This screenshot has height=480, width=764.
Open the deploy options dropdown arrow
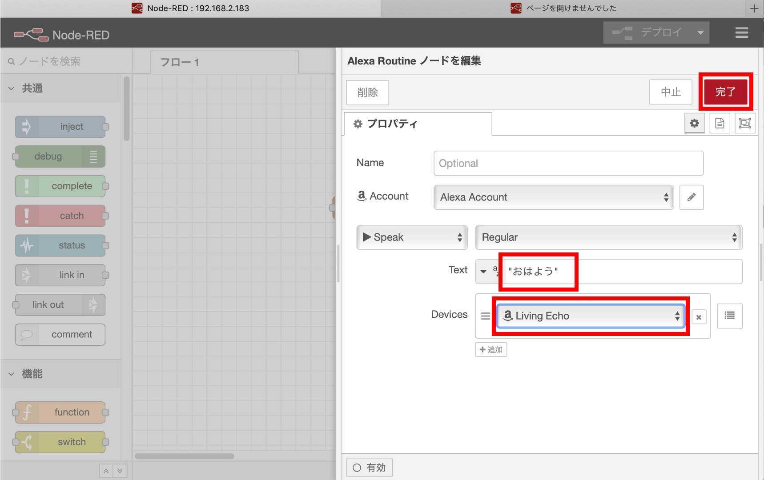700,32
